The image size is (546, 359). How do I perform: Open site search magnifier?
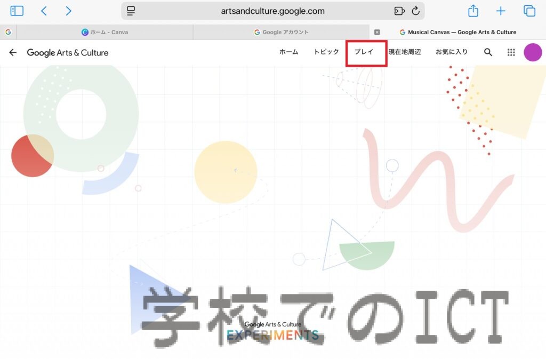click(x=488, y=52)
